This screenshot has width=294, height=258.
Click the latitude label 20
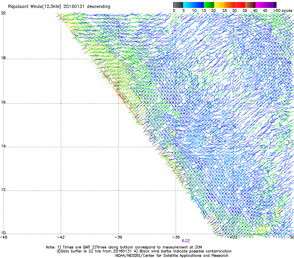pyautogui.click(x=3, y=13)
